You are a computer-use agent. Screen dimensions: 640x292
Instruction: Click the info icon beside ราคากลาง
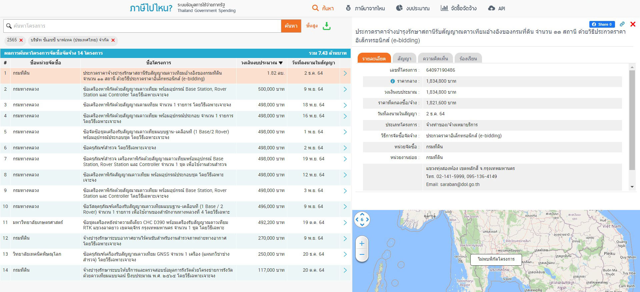coord(392,81)
